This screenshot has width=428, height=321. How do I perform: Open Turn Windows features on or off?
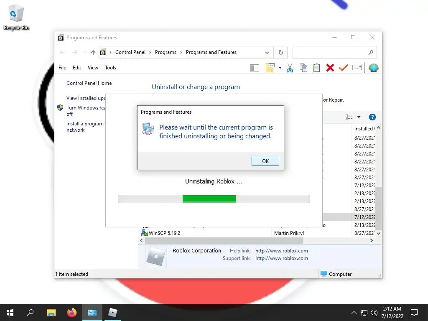coord(86,110)
